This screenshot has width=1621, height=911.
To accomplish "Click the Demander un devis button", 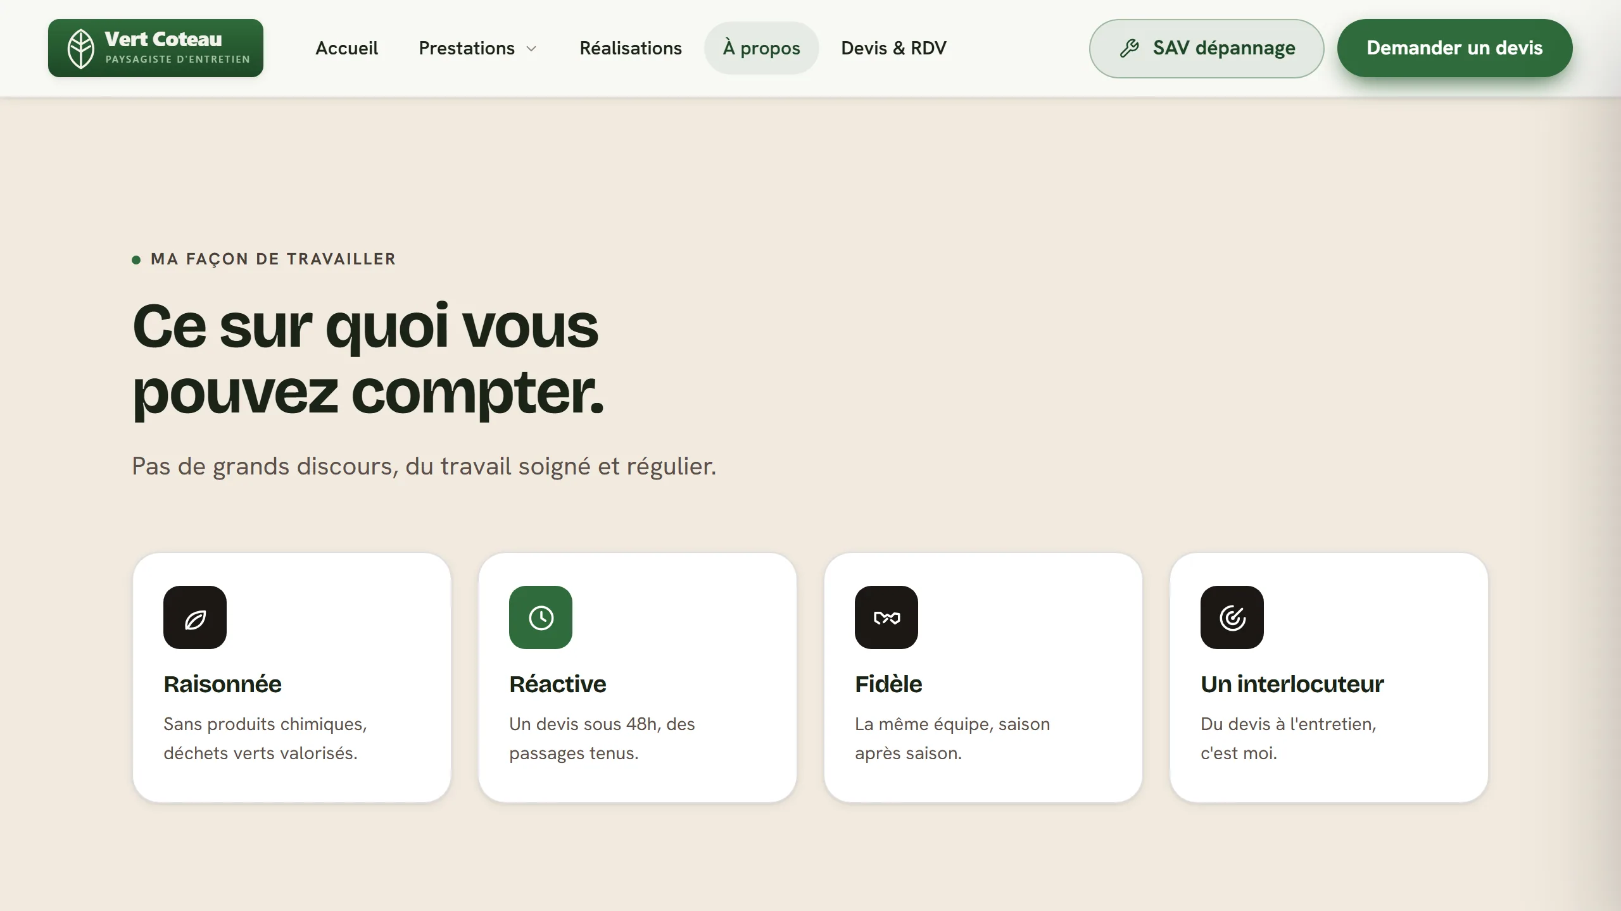I will click(x=1454, y=48).
